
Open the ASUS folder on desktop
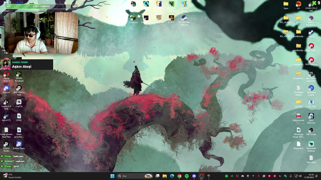tap(298, 19)
